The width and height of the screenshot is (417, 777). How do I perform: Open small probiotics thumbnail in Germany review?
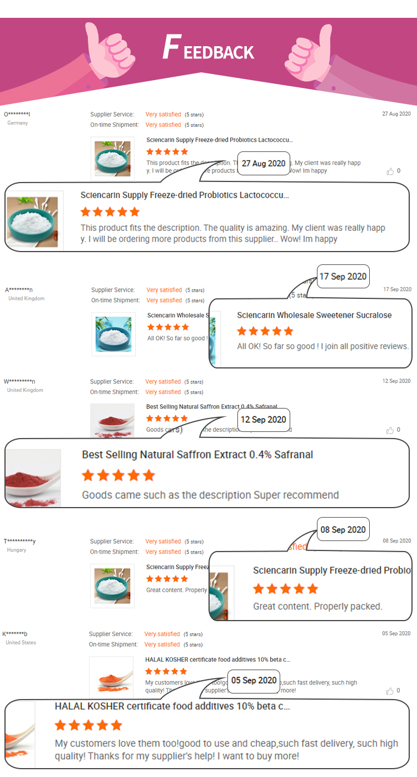point(112,159)
